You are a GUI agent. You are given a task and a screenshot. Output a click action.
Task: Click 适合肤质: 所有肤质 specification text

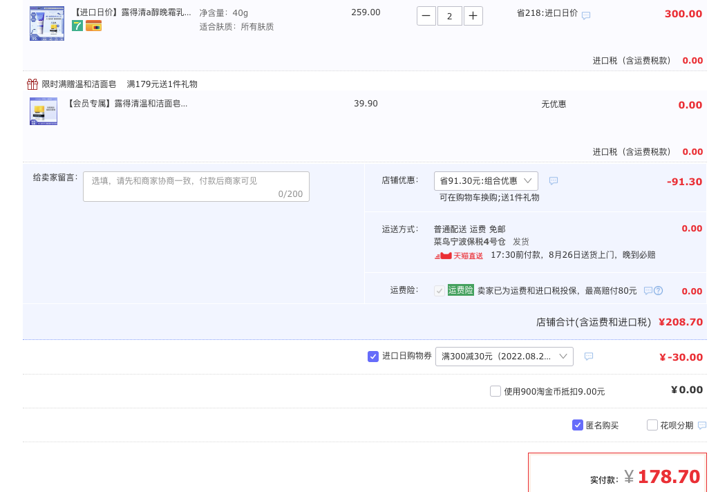tap(236, 27)
